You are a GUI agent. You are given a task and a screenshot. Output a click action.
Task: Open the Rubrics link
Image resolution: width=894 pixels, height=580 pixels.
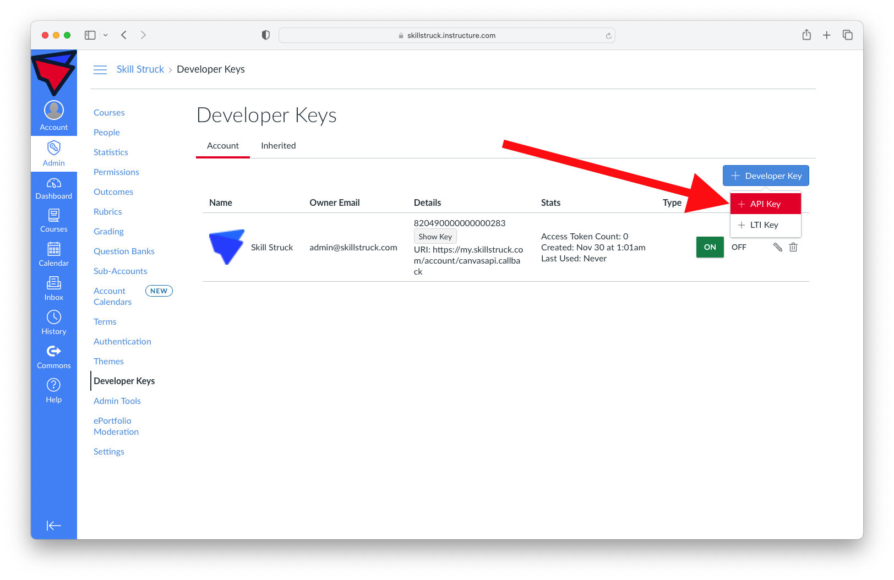108,212
